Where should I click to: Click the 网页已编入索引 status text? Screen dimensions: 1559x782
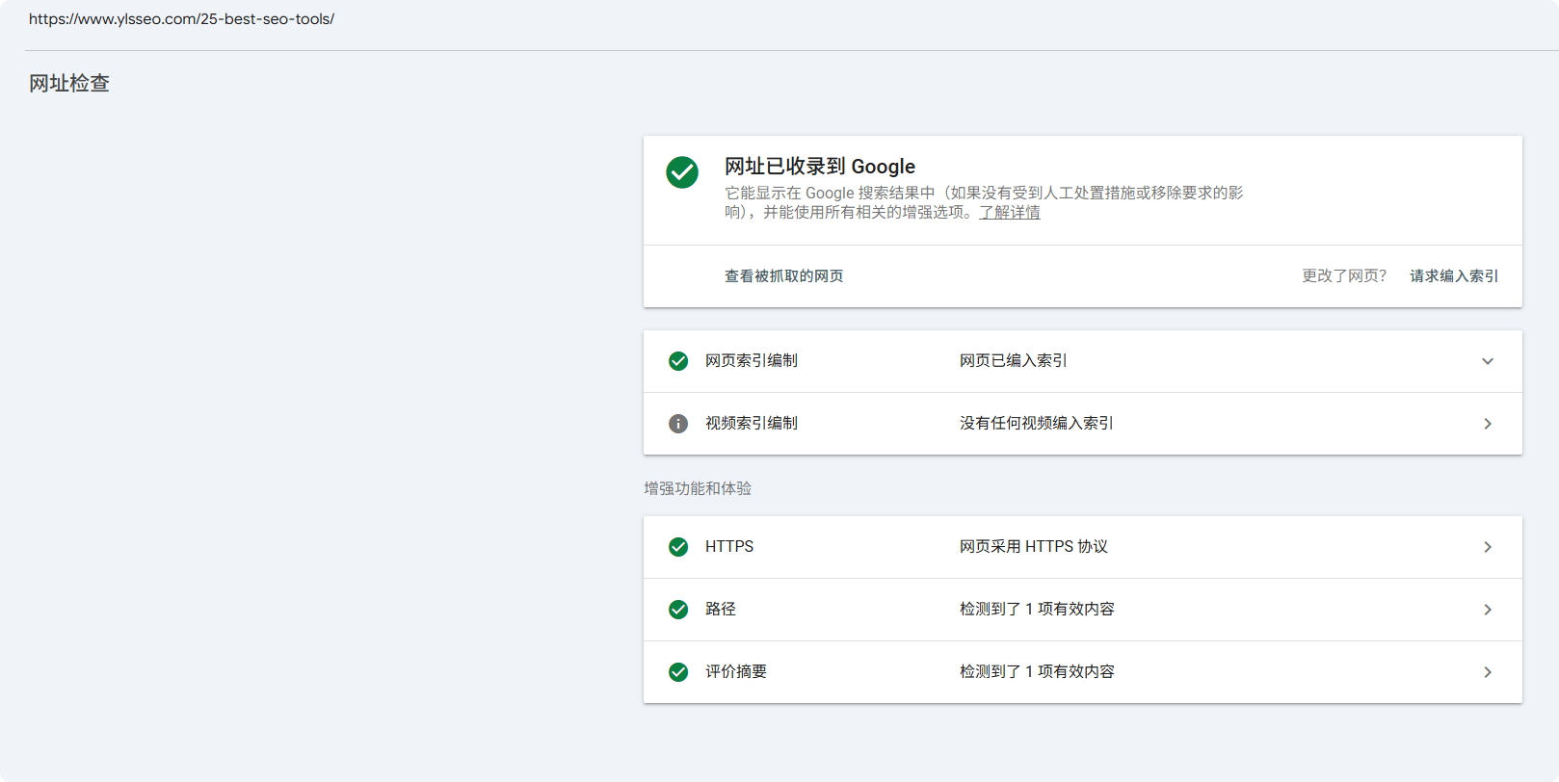pyautogui.click(x=1014, y=361)
